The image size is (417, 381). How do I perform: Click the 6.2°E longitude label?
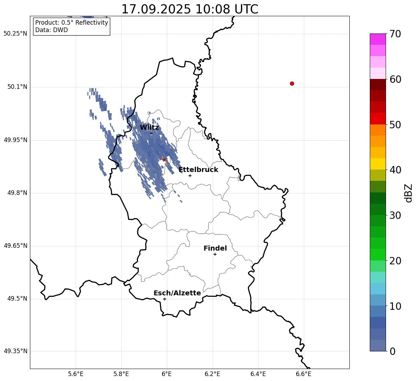(212, 374)
